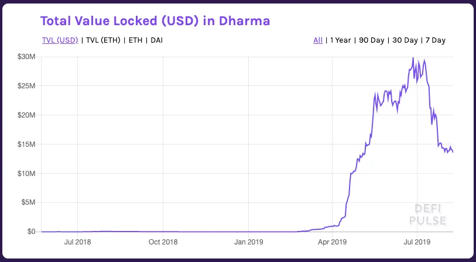Click the peak point near $30M

click(413, 58)
